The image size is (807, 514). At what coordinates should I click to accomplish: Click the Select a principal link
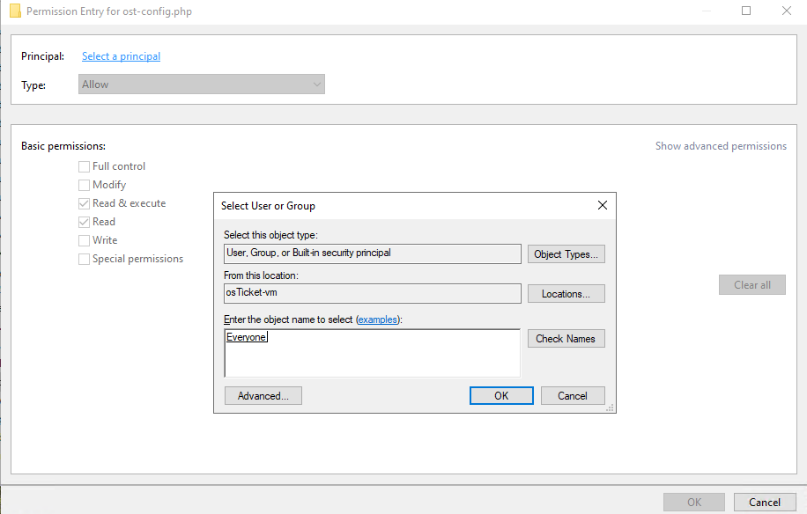click(121, 56)
